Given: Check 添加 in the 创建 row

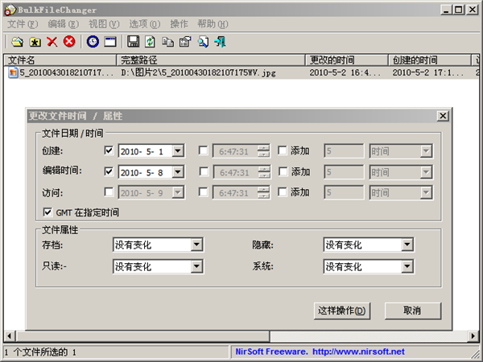Looking at the screenshot, I should [x=283, y=150].
